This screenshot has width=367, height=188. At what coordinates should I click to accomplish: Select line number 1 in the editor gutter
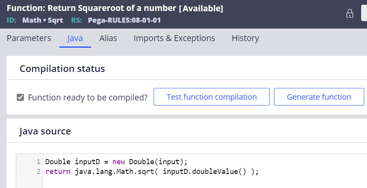tap(38, 161)
